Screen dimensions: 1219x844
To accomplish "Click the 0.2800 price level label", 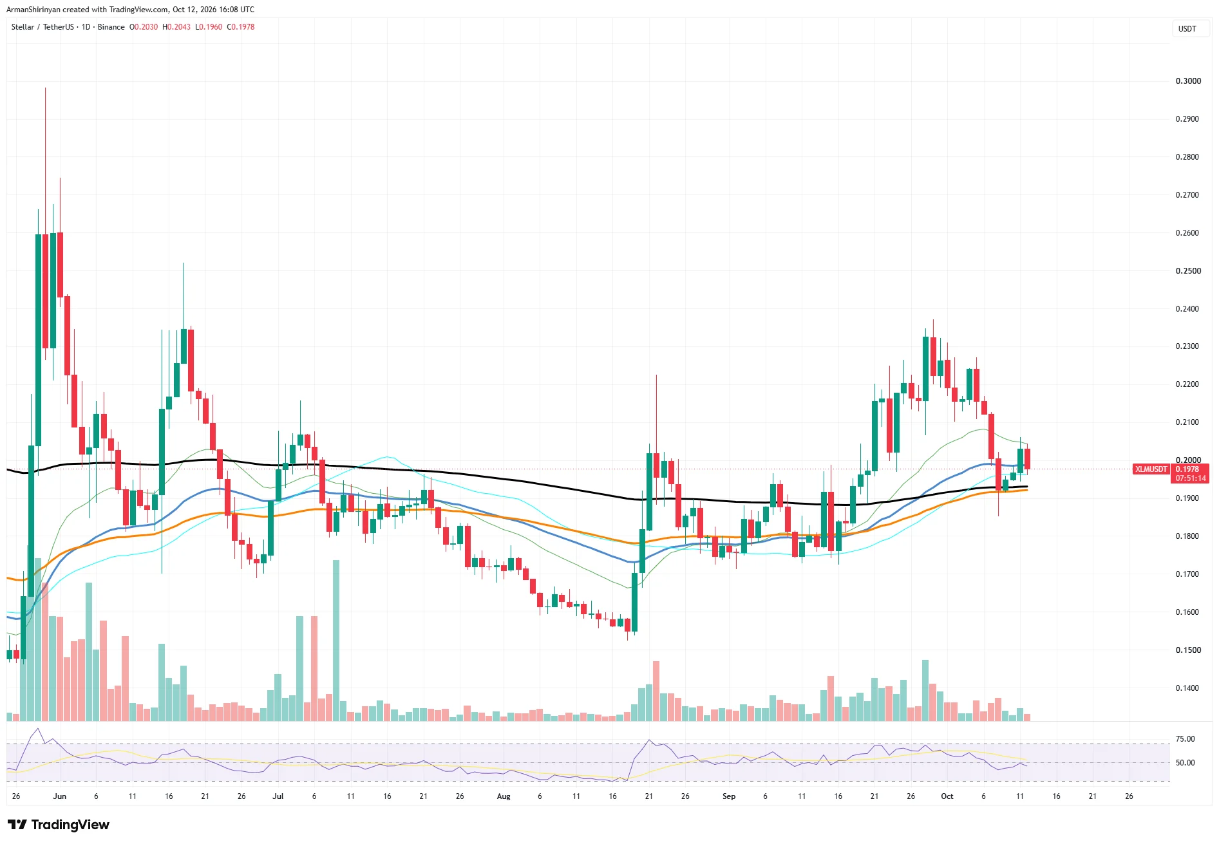I will click(x=1188, y=157).
